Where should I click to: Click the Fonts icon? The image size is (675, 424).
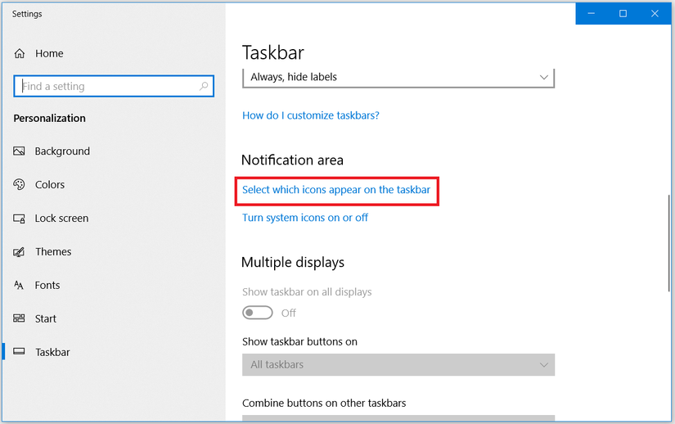(x=20, y=286)
